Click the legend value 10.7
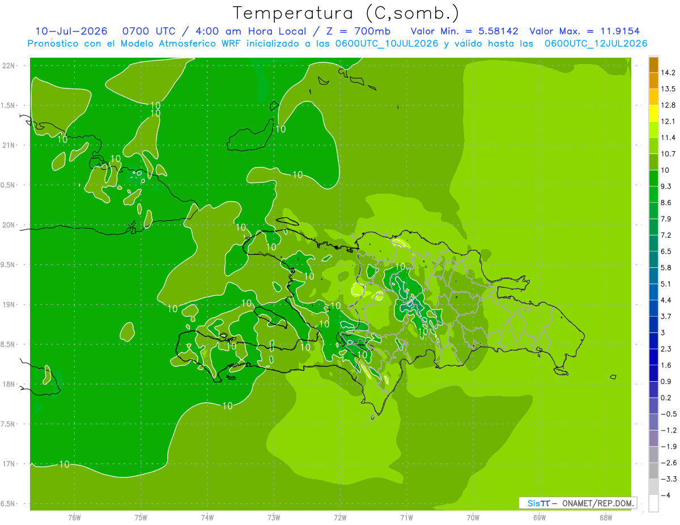This screenshot has width=680, height=525. 668,154
